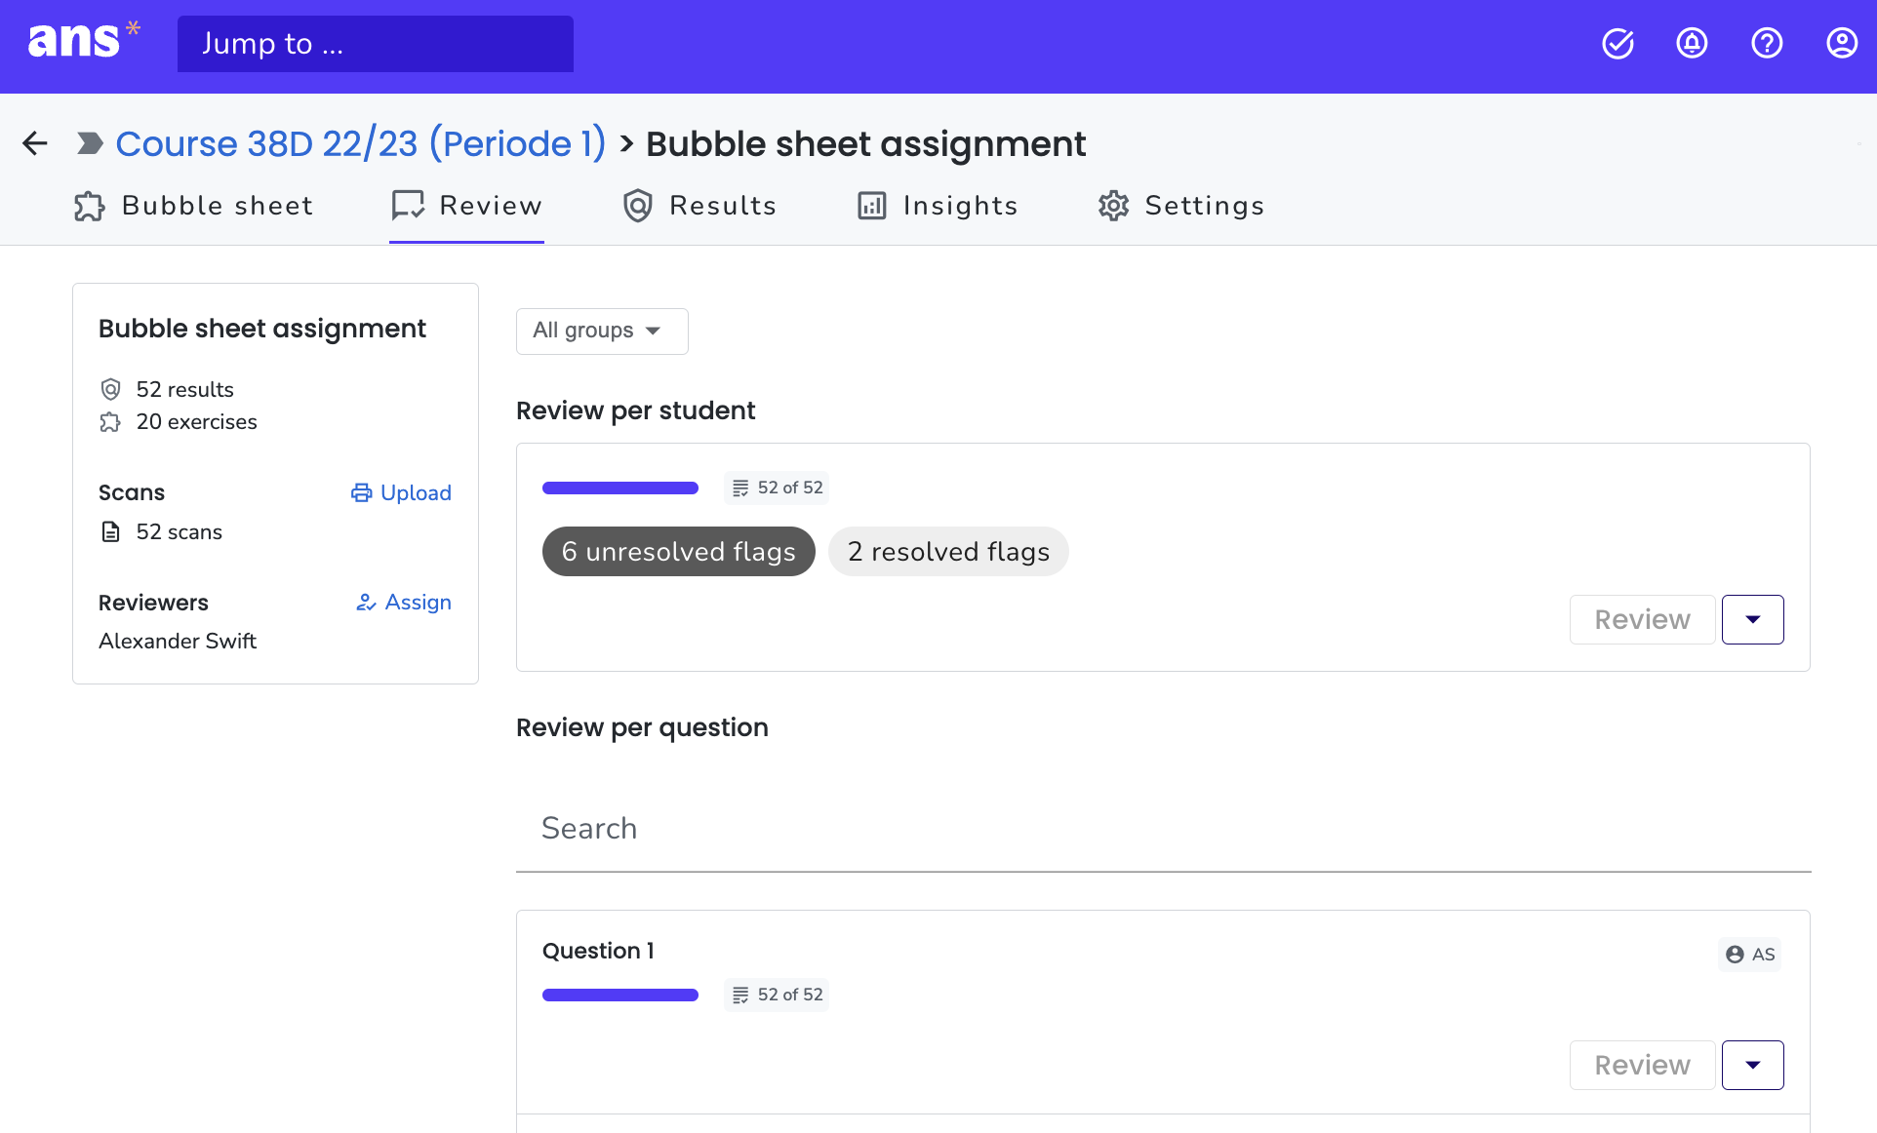
Task: Click the Reviewers section label
Action: pyautogui.click(x=153, y=603)
